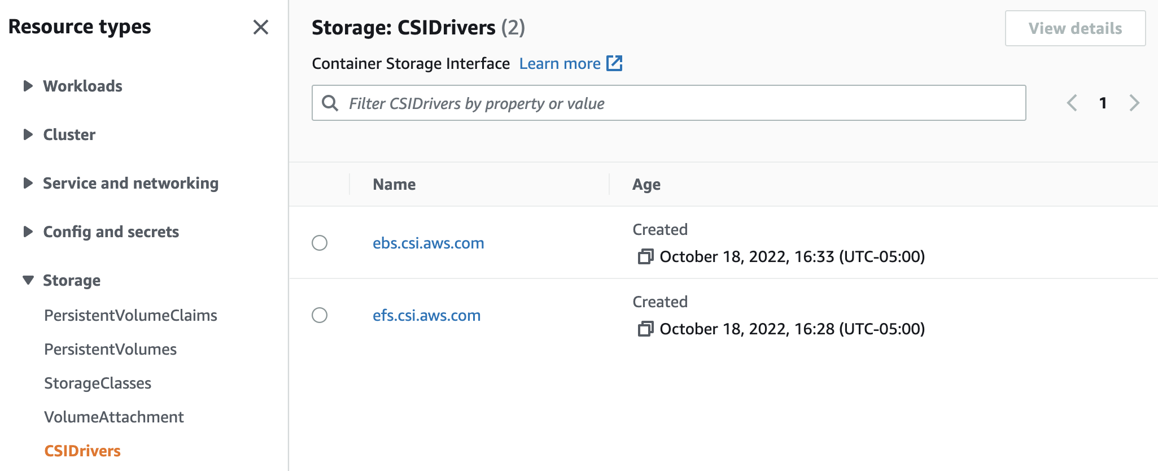This screenshot has height=471, width=1158.
Task: Select the efs.csi.aws.com radio button
Action: point(320,315)
